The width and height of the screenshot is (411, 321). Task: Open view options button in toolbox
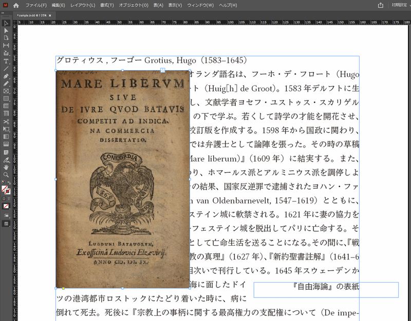(6, 215)
